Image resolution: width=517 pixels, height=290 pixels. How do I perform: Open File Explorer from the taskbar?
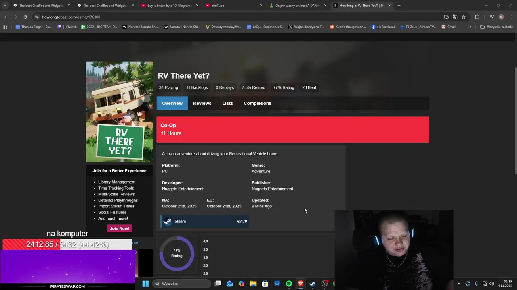click(253, 284)
